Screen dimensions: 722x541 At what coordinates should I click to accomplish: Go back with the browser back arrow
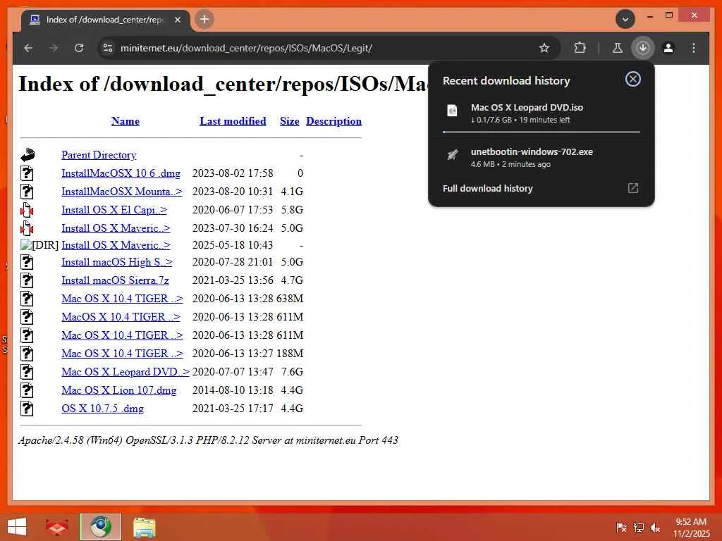point(28,48)
